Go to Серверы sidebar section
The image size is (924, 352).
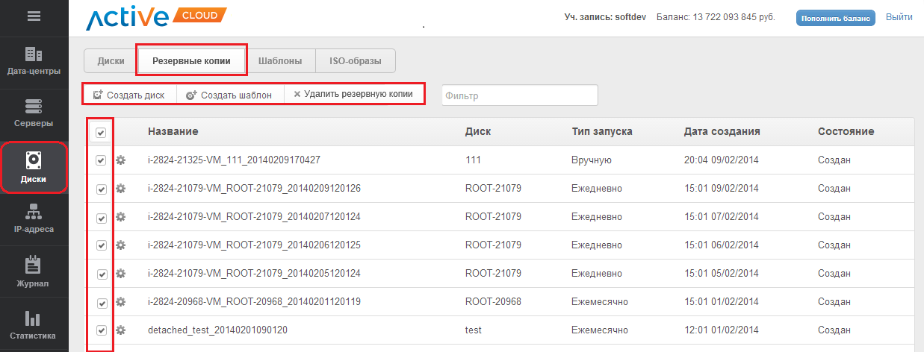[34, 113]
